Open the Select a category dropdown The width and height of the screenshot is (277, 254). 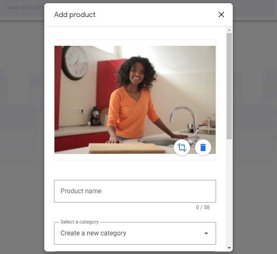click(135, 233)
